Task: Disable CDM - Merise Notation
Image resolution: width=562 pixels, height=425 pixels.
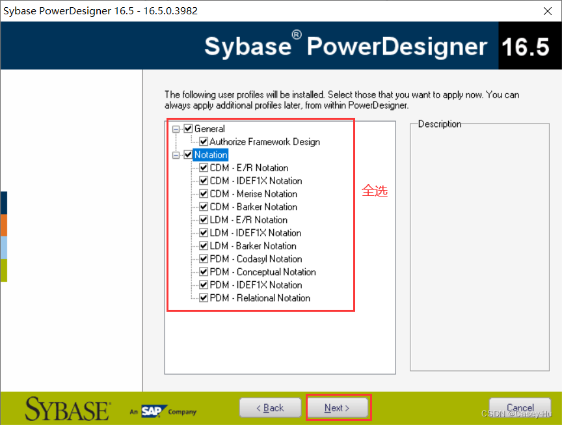Action: pyautogui.click(x=204, y=194)
